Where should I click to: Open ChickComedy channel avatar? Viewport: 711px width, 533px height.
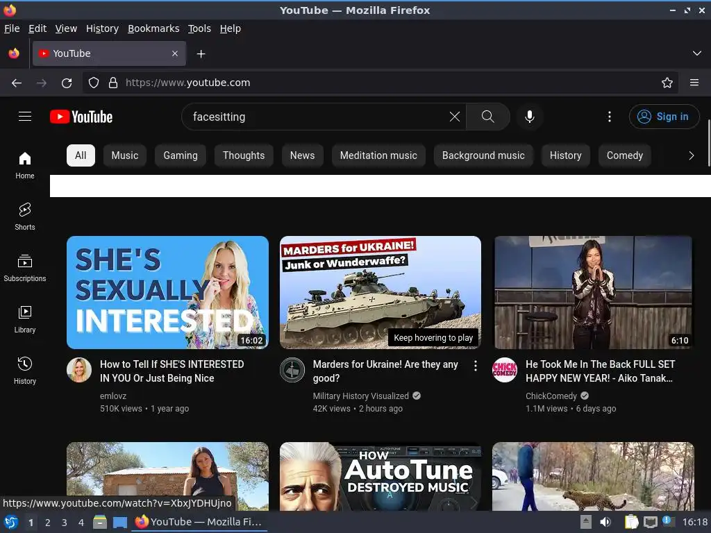click(505, 370)
